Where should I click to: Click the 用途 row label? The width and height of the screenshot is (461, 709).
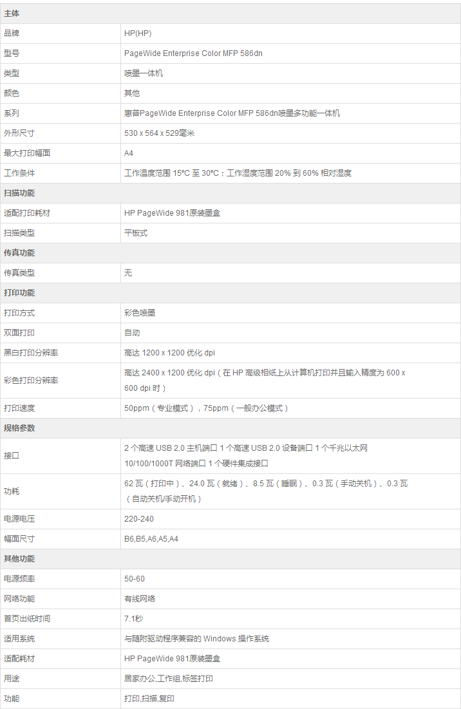click(x=12, y=679)
